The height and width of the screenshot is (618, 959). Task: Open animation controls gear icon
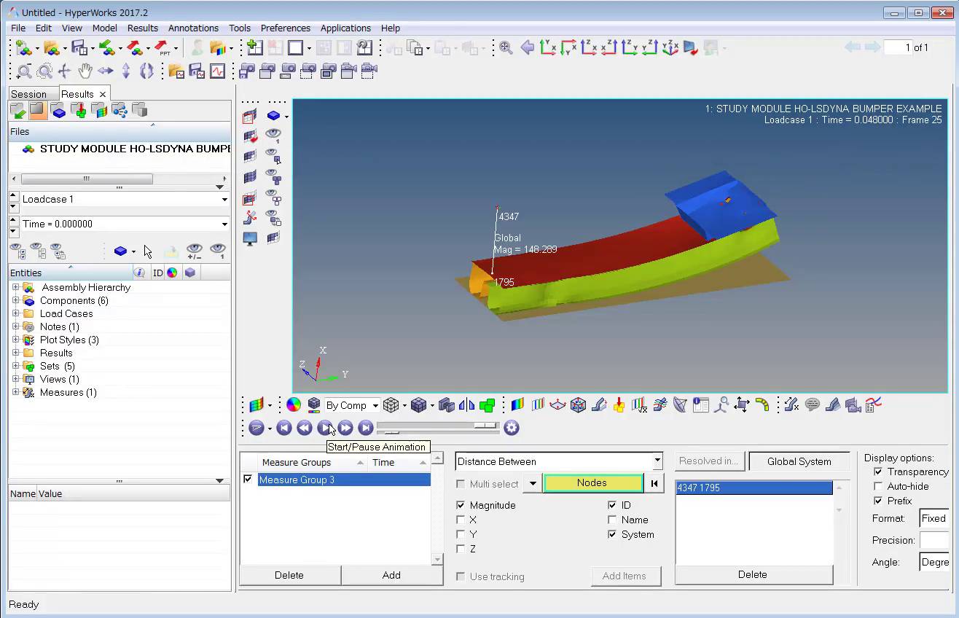[x=512, y=428]
